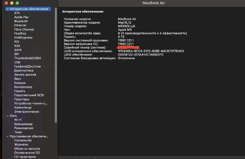Viewport: 245px width, 159px height.
Task: Open the Принтеры entry
Action: [22, 99]
